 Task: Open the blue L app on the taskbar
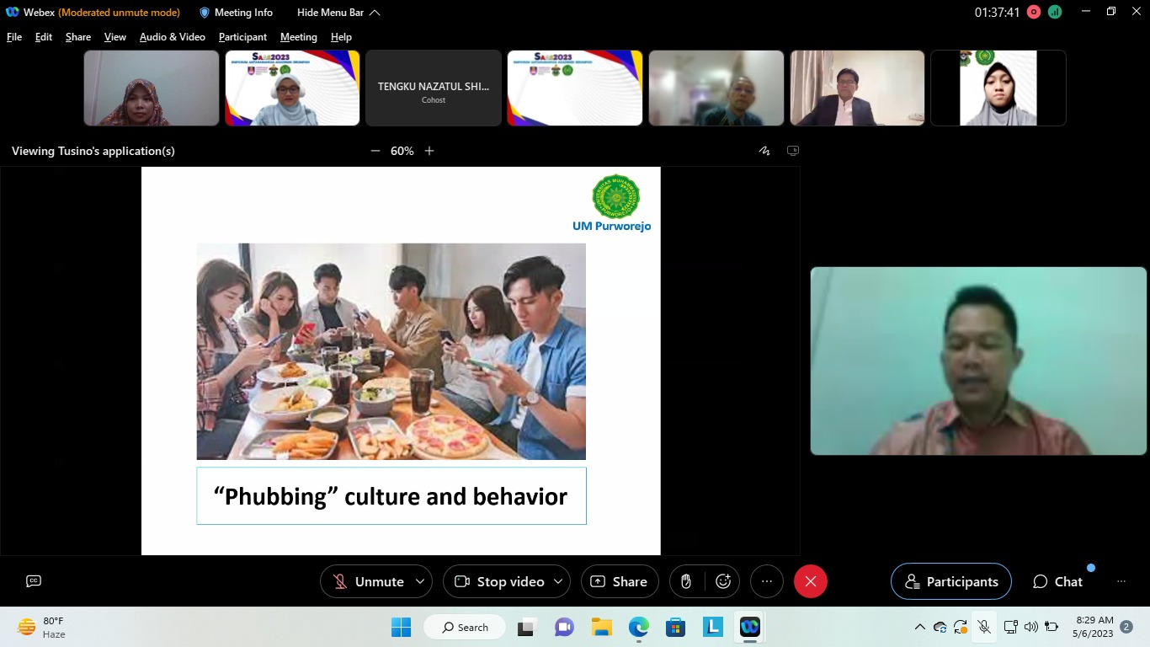click(x=712, y=627)
